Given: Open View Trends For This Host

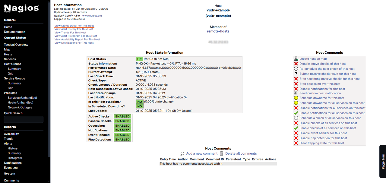Looking at the screenshot, I should click(70, 33).
